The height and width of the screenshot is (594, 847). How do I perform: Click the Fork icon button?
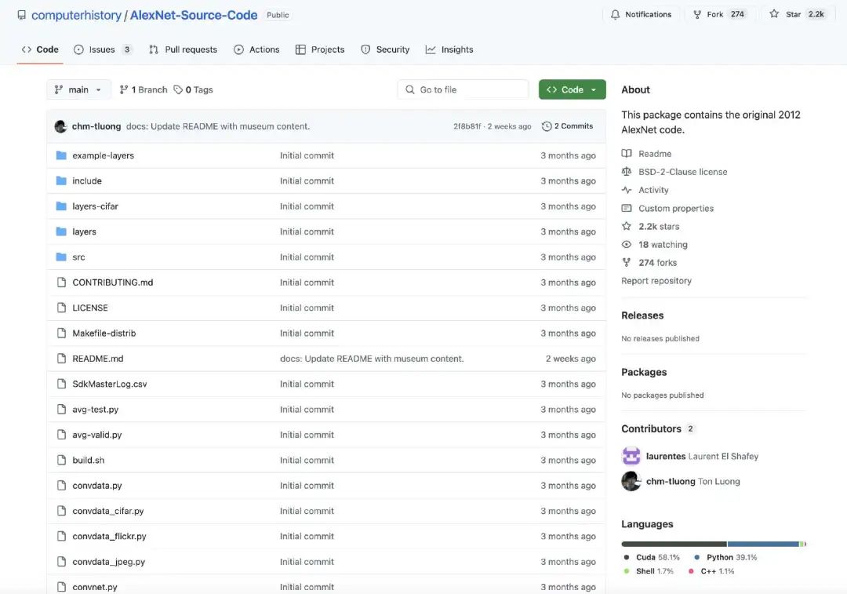tap(697, 15)
